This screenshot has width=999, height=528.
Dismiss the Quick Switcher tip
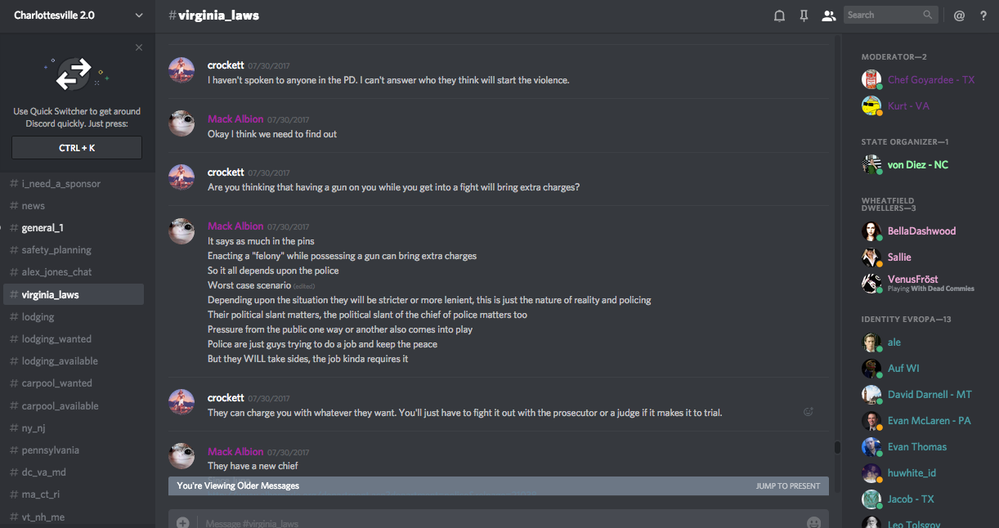point(139,47)
